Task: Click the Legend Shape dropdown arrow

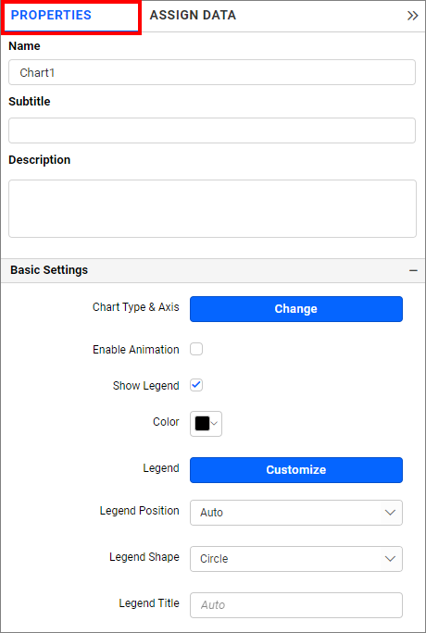Action: [390, 559]
